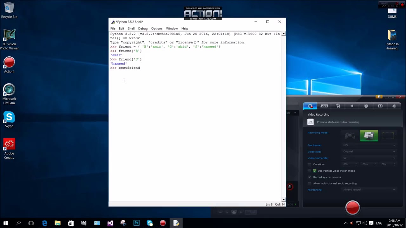Open Adobe Creative Cloud desktop icon
This screenshot has height=228, width=406.
point(9,149)
